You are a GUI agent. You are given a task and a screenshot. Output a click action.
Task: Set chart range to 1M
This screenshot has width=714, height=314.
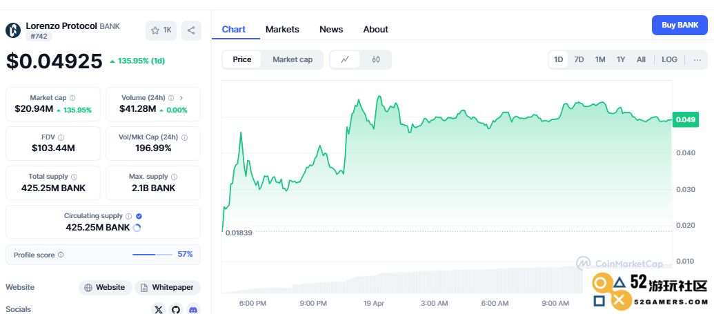click(x=600, y=60)
